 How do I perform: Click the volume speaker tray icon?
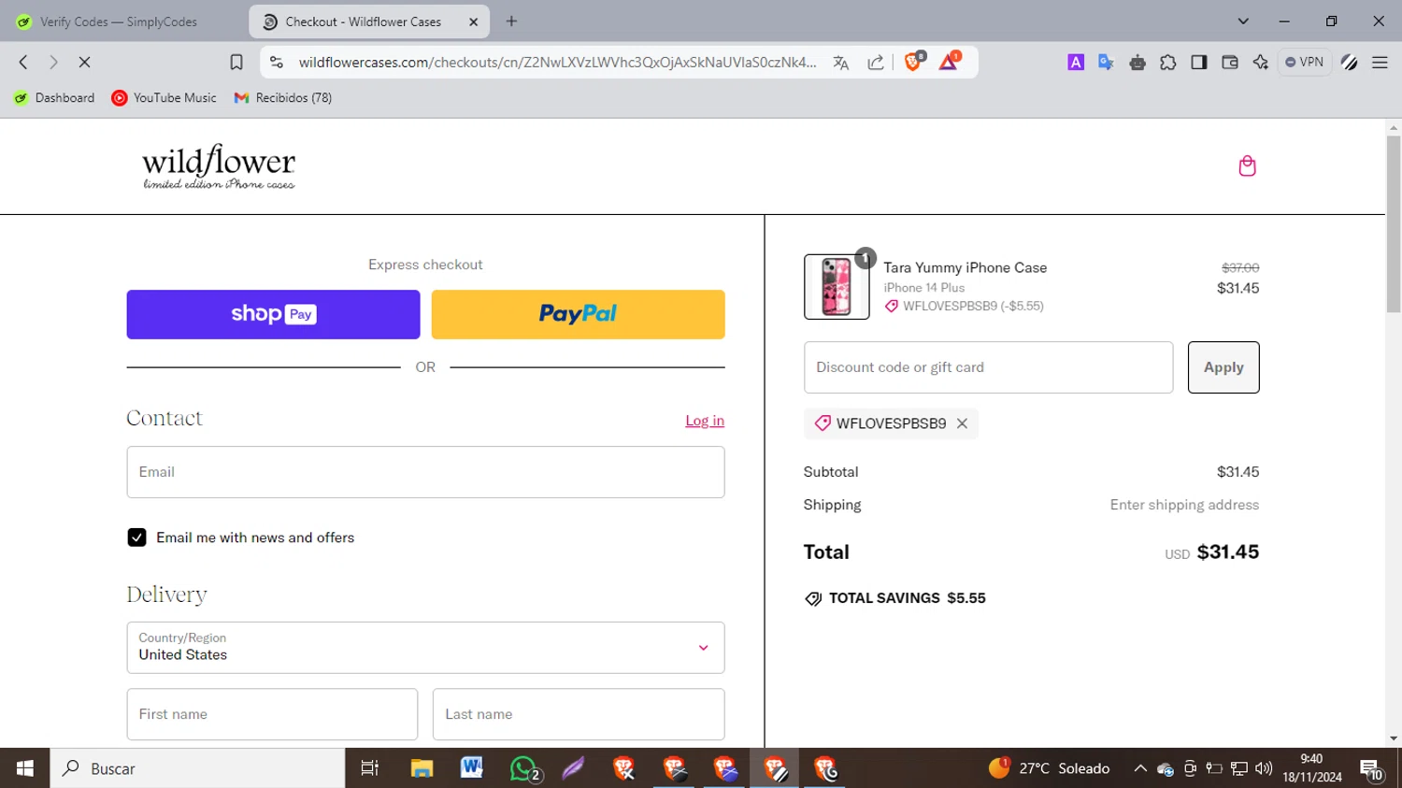(x=1264, y=768)
